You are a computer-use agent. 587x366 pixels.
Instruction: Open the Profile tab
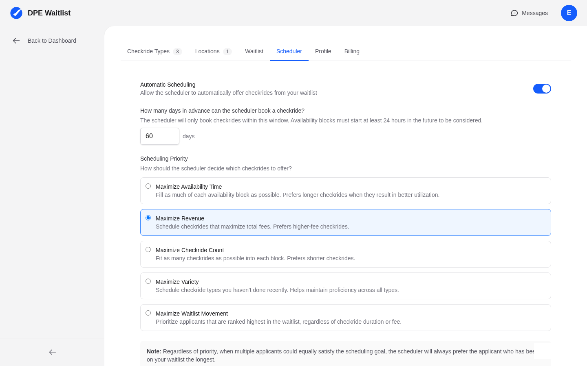(323, 51)
